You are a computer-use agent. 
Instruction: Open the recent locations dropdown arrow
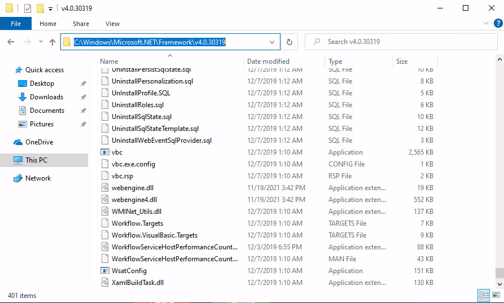41,42
